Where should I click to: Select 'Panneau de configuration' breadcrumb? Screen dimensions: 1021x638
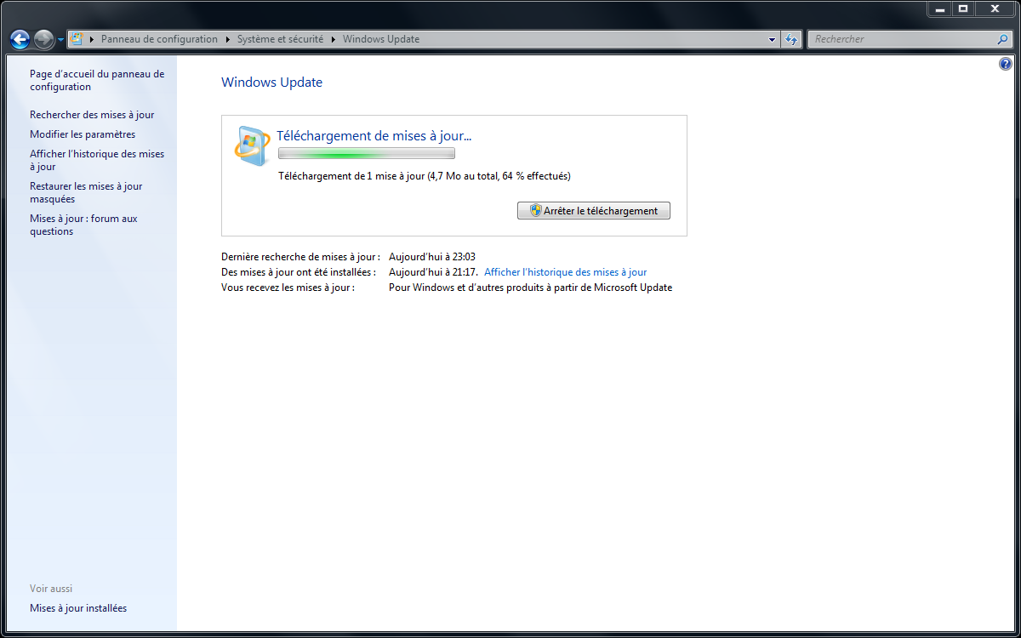tap(159, 39)
